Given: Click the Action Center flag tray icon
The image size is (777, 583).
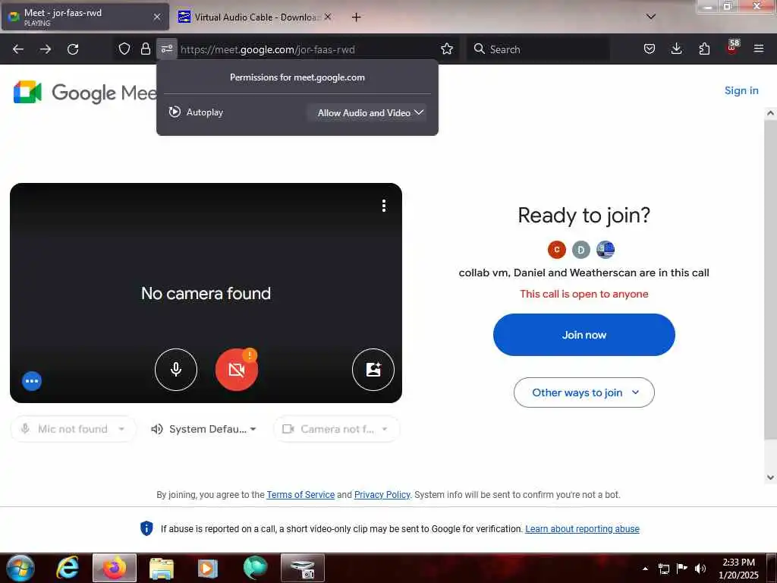Looking at the screenshot, I should [x=682, y=569].
